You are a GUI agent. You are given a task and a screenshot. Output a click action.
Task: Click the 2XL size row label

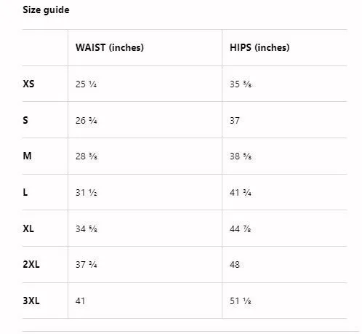click(31, 264)
